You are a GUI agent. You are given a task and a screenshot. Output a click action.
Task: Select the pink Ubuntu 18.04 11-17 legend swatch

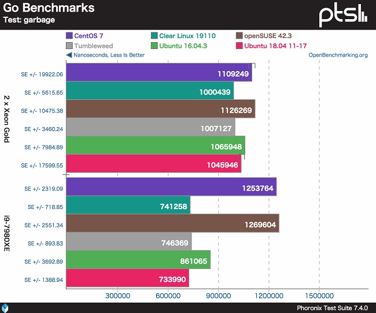pos(239,46)
